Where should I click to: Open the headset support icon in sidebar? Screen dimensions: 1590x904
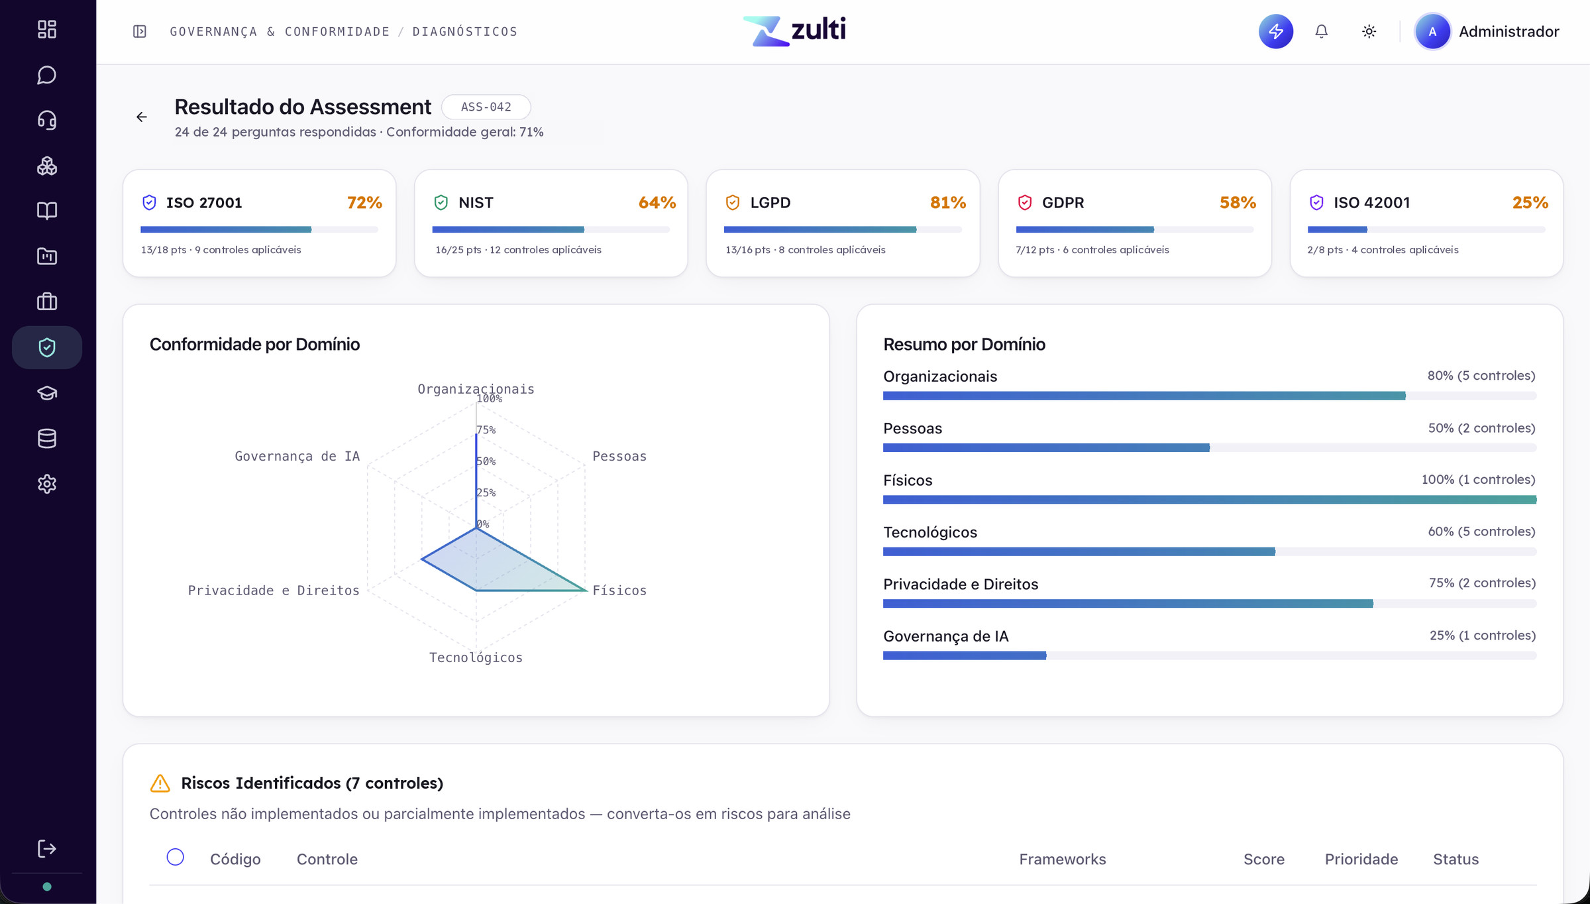click(x=46, y=120)
